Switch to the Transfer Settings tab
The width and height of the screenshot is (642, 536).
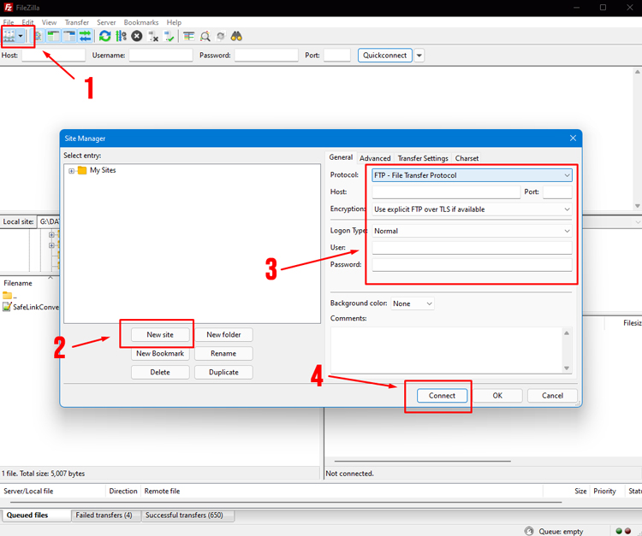click(x=423, y=158)
